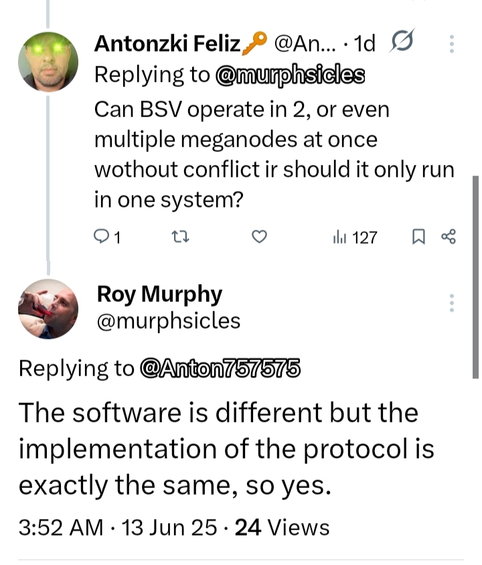The width and height of the screenshot is (482, 565).
Task: Share Antonzki Feliz's tweet
Action: point(449,237)
